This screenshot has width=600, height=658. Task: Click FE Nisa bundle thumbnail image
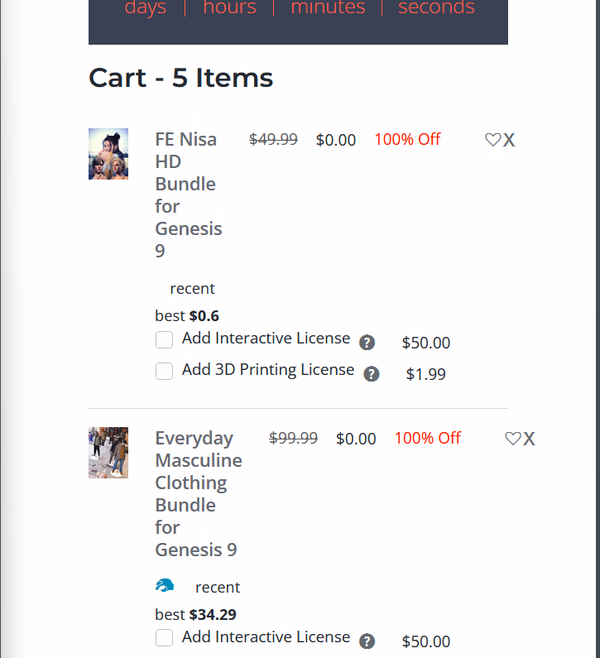tap(108, 154)
